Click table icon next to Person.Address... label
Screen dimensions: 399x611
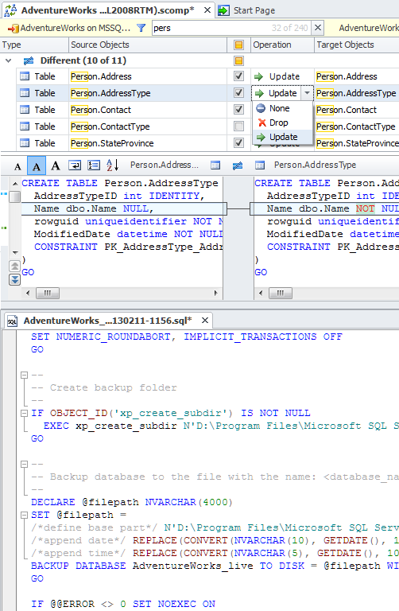(x=215, y=165)
